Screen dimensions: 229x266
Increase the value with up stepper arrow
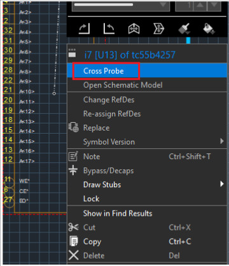200,6
